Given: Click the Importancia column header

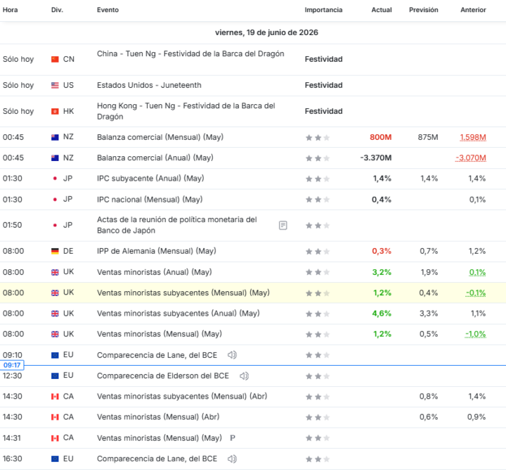Looking at the screenshot, I should click(323, 10).
